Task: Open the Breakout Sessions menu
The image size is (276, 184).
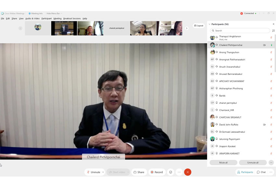Action: point(72,18)
